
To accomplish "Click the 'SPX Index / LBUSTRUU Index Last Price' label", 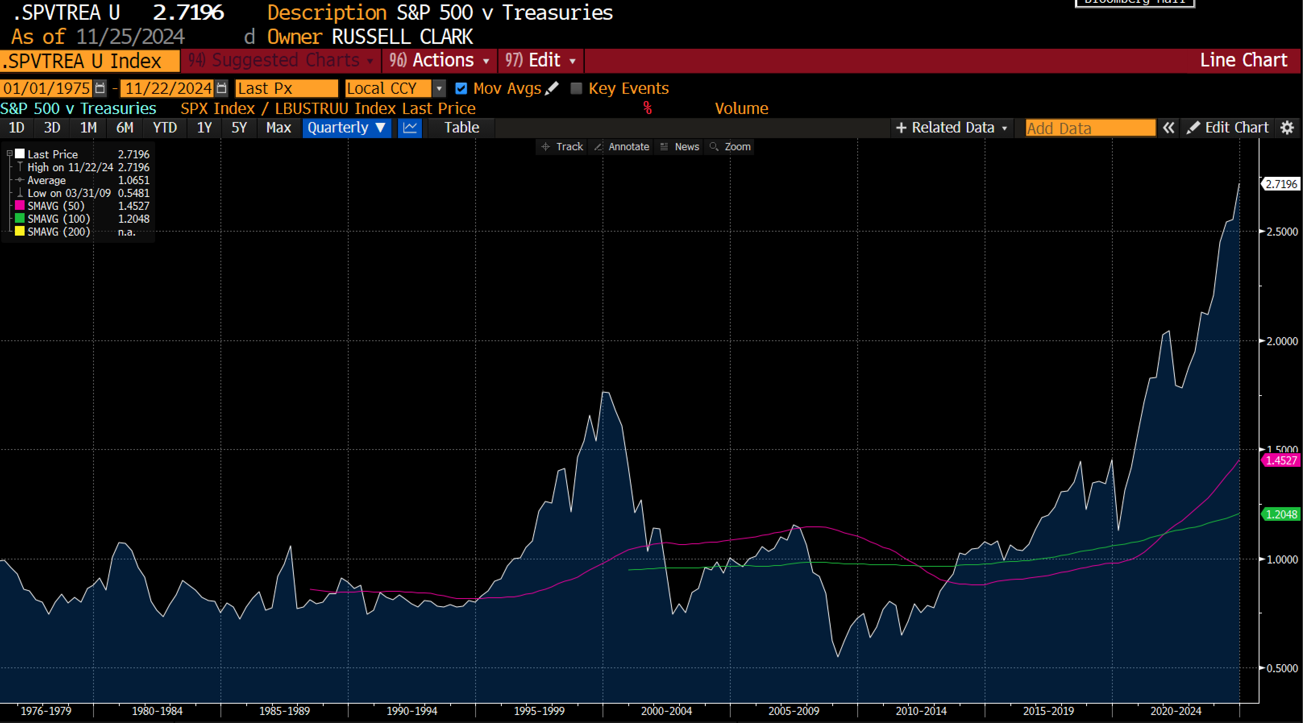I will pyautogui.click(x=328, y=109).
